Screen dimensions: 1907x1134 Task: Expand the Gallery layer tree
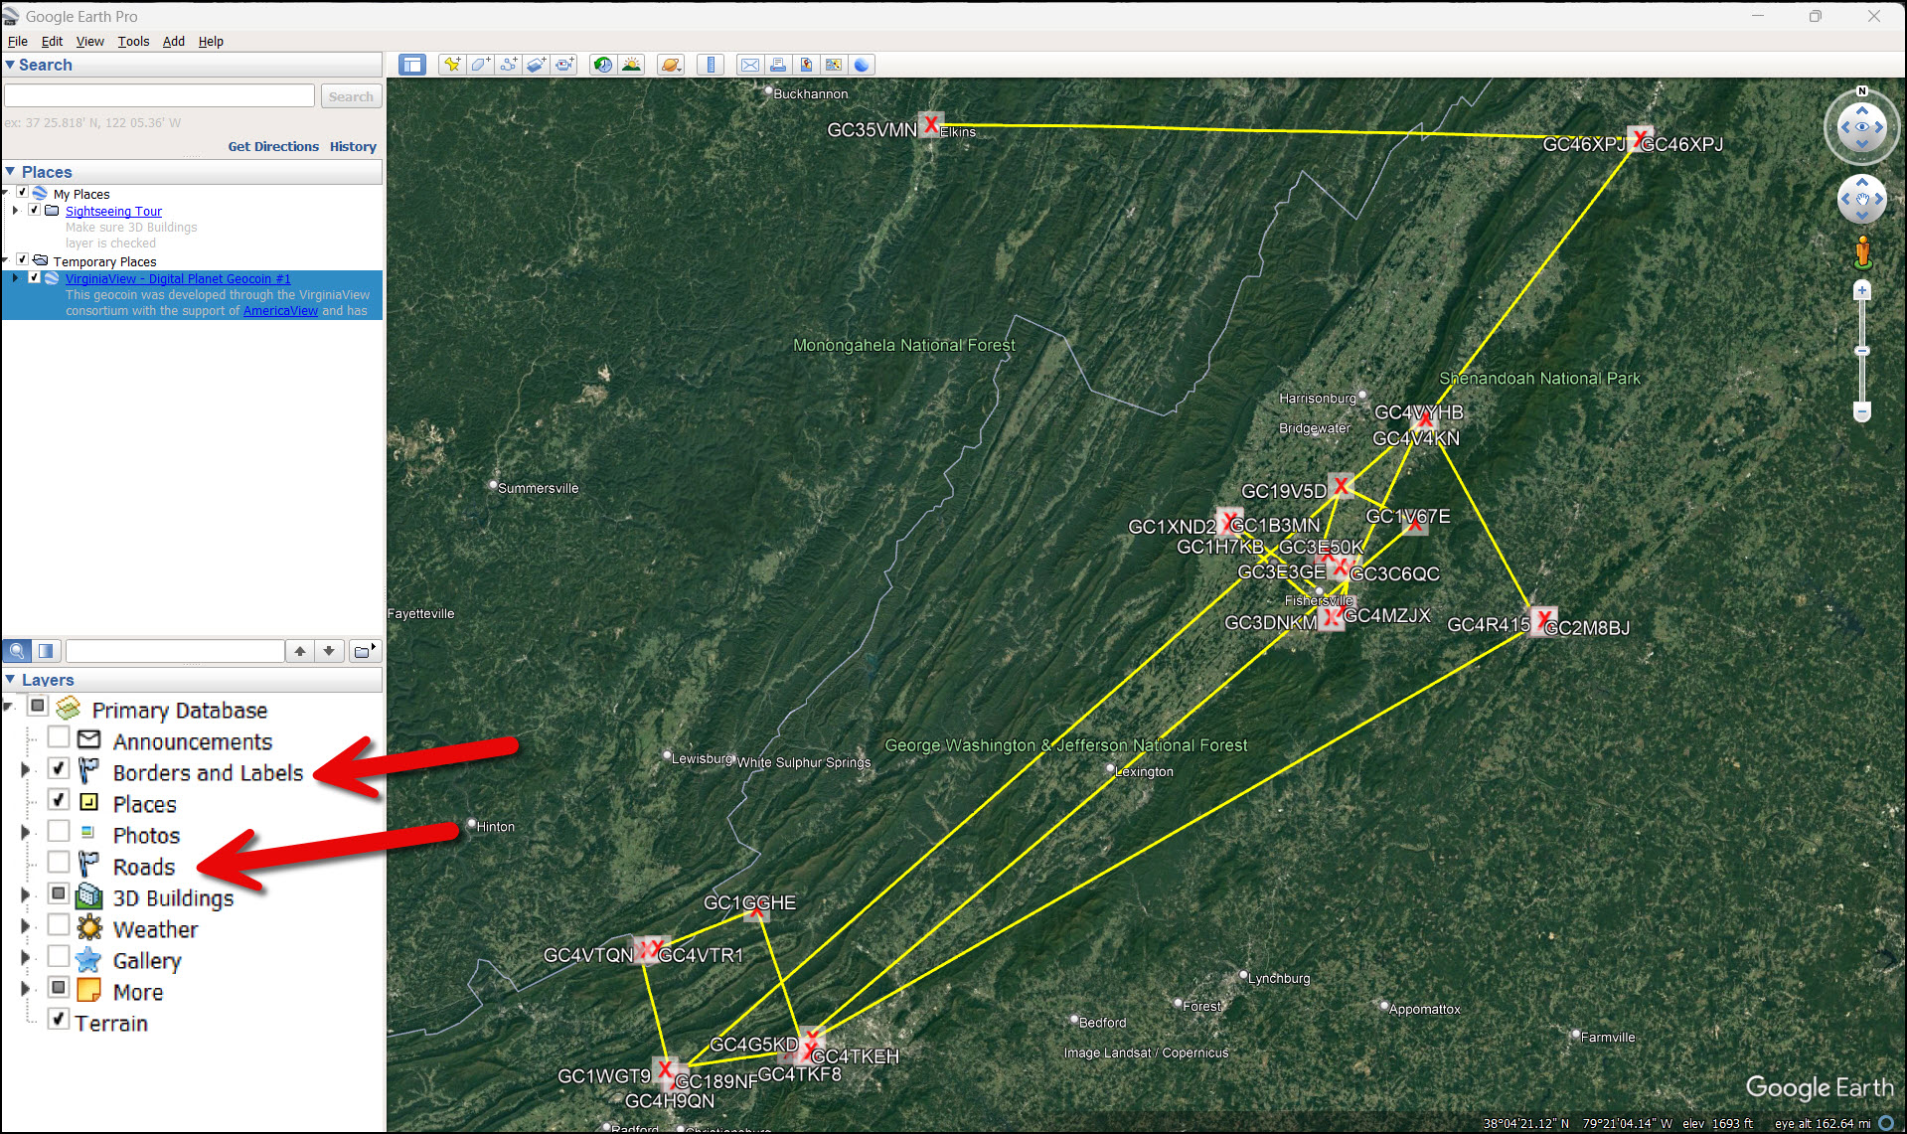point(26,958)
